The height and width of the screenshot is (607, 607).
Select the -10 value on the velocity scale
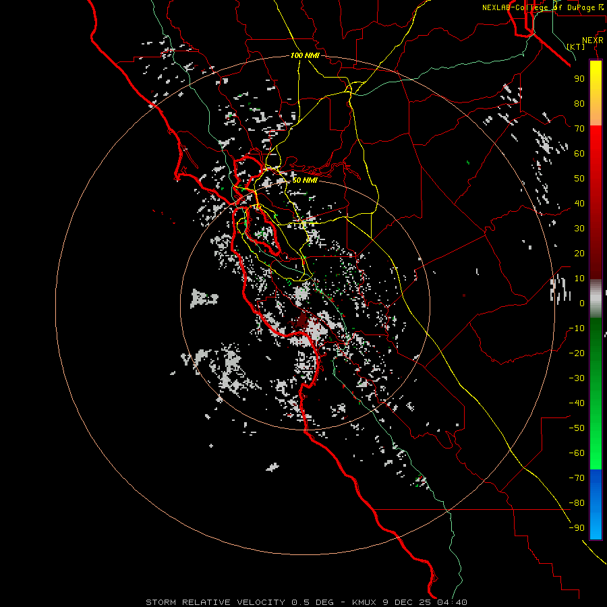[x=577, y=328]
